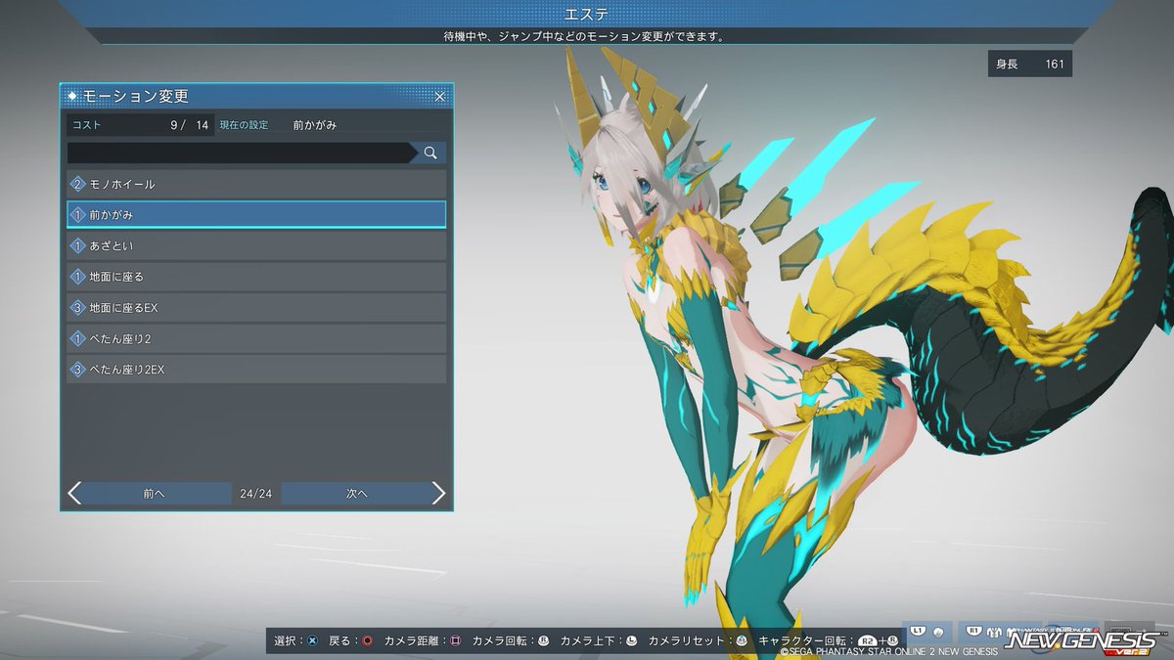The width and height of the screenshot is (1174, 660).
Task: Click the left arrow chevron of pager
Action: (x=74, y=494)
